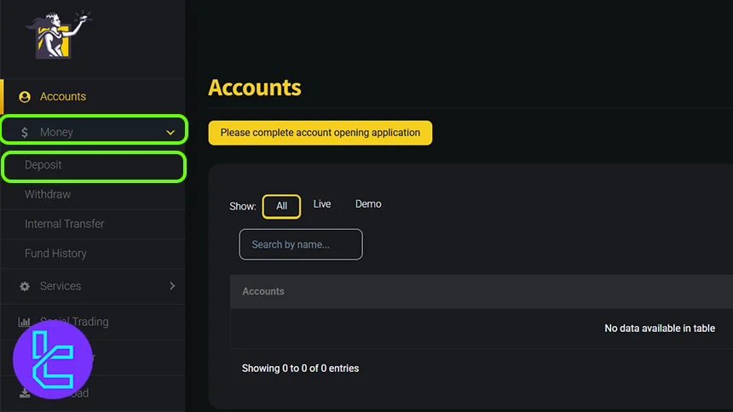Click the broker logo in the sidebar
This screenshot has width=733, height=412.
coord(59,35)
